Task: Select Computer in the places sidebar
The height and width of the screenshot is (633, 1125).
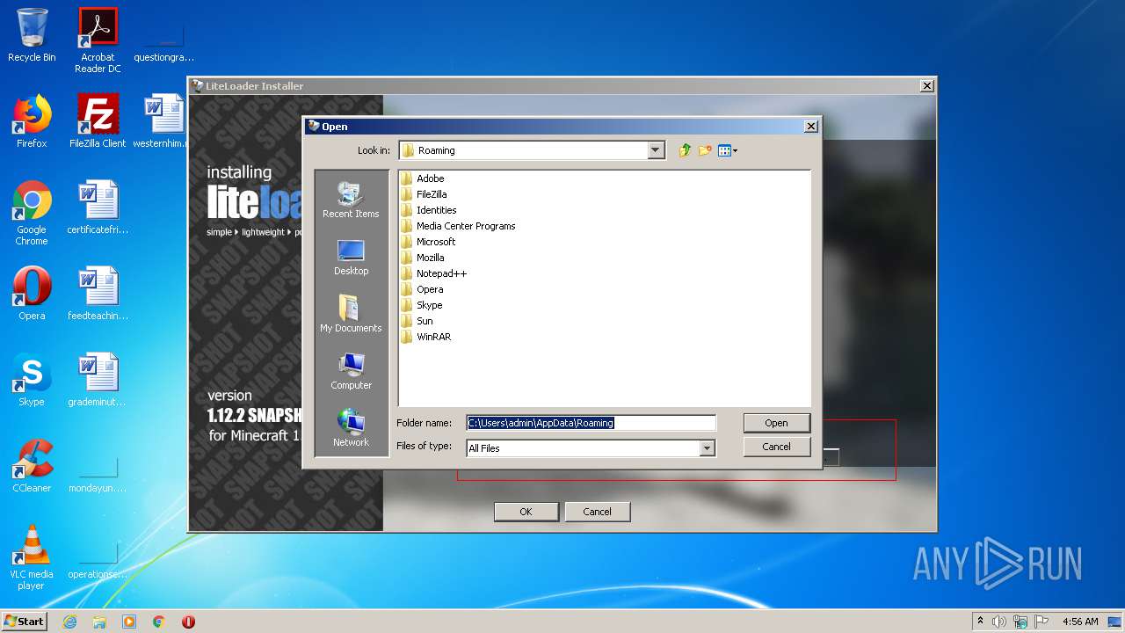Action: click(x=351, y=371)
